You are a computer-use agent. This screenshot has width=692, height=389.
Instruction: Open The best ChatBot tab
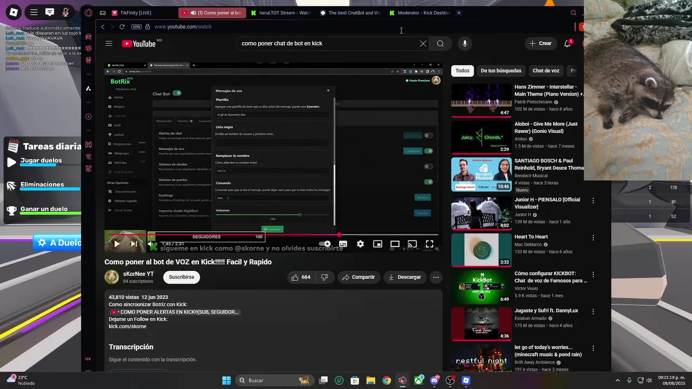click(350, 12)
